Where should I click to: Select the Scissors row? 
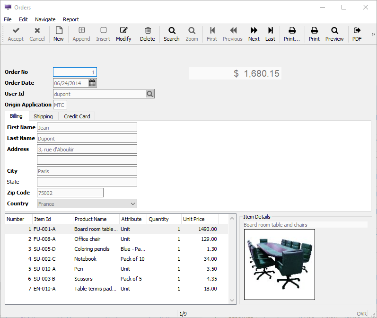pyautogui.click(x=117, y=279)
